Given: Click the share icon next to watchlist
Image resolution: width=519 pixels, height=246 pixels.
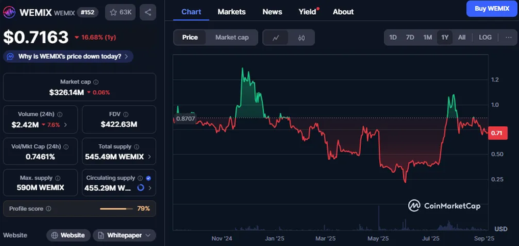Looking at the screenshot, I should (x=147, y=12).
